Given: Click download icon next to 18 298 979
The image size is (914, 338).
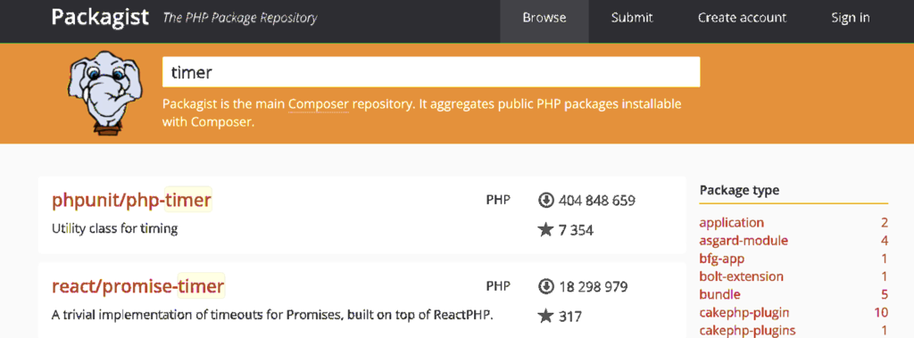Looking at the screenshot, I should 545,286.
